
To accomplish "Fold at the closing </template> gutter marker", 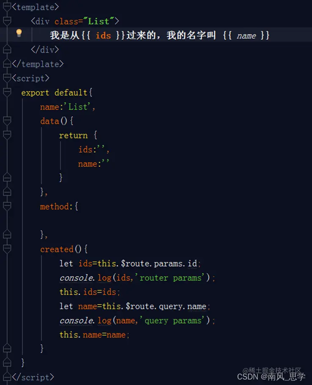I will [x=7, y=64].
